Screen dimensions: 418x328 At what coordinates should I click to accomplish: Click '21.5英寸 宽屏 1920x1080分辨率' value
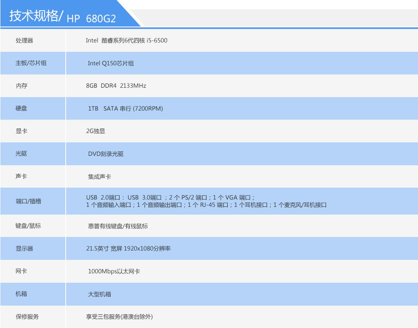point(128,248)
